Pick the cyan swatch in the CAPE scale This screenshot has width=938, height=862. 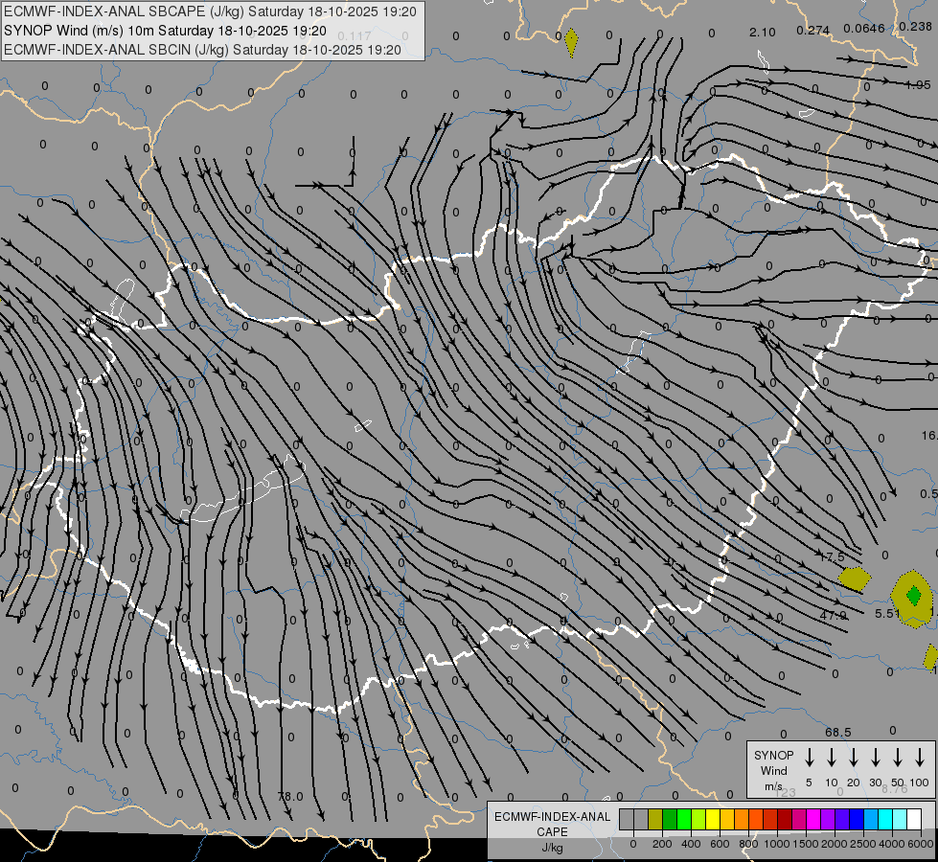(884, 819)
